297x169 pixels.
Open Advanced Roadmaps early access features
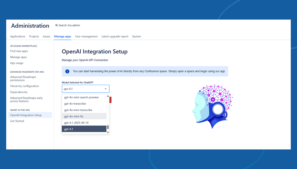pyautogui.click(x=26, y=99)
